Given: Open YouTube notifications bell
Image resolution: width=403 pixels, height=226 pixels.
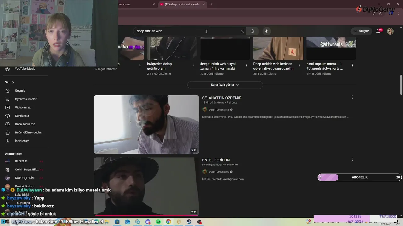Looking at the screenshot, I should coord(378,31).
